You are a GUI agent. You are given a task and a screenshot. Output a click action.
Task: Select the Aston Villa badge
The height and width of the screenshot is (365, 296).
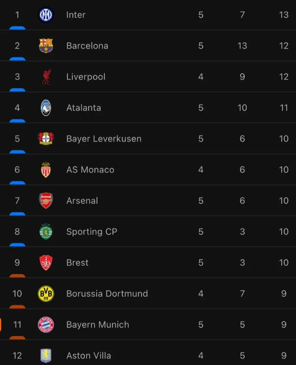pos(46,355)
